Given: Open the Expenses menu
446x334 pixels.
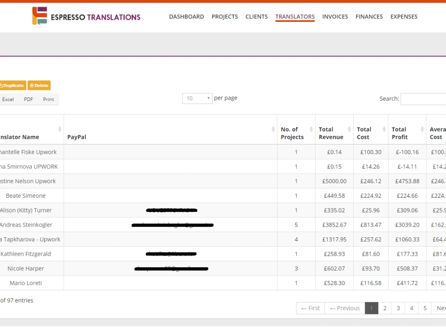Looking at the screenshot, I should click(404, 17).
